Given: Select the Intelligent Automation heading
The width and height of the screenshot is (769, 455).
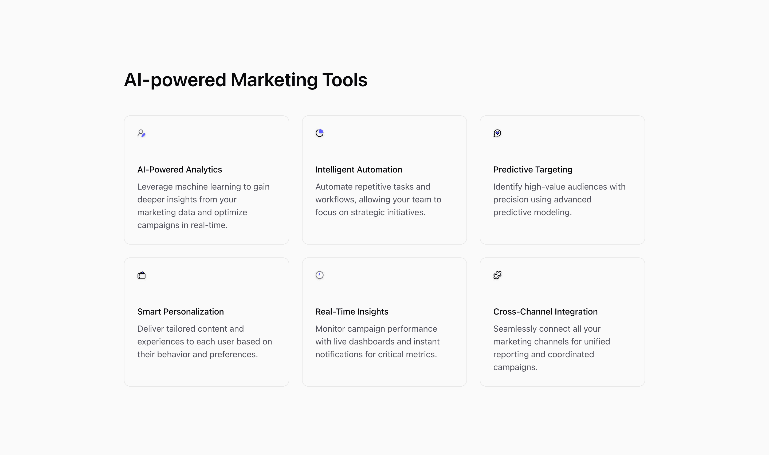Looking at the screenshot, I should click(x=359, y=170).
